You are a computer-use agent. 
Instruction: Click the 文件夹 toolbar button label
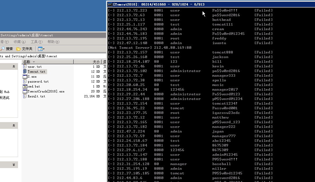[27, 49]
